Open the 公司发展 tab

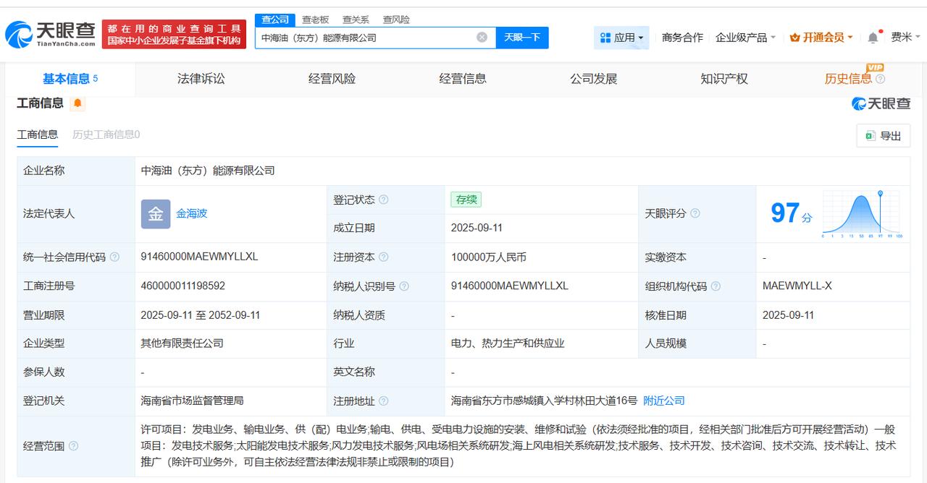594,79
